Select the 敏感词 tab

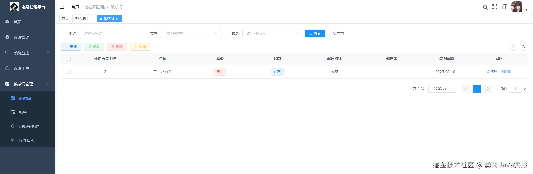(x=109, y=19)
